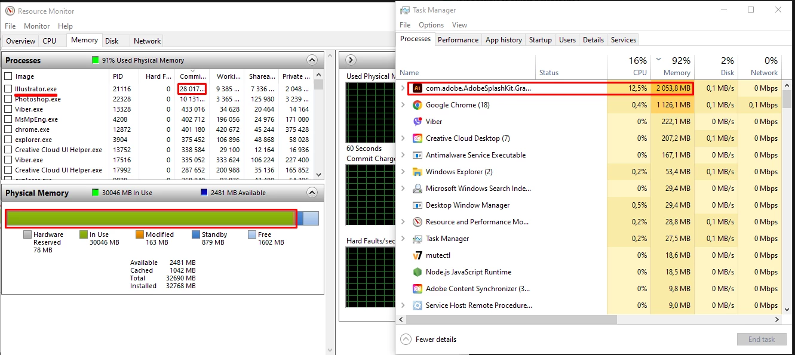Click the Resource Monitor title bar icon

click(x=10, y=11)
